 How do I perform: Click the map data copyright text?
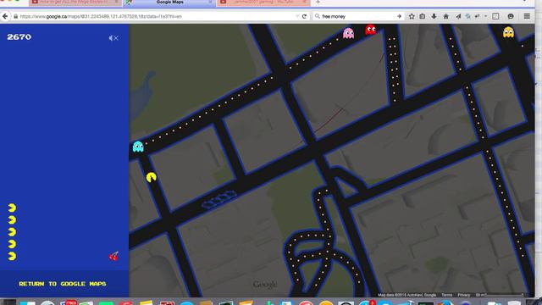pos(406,295)
